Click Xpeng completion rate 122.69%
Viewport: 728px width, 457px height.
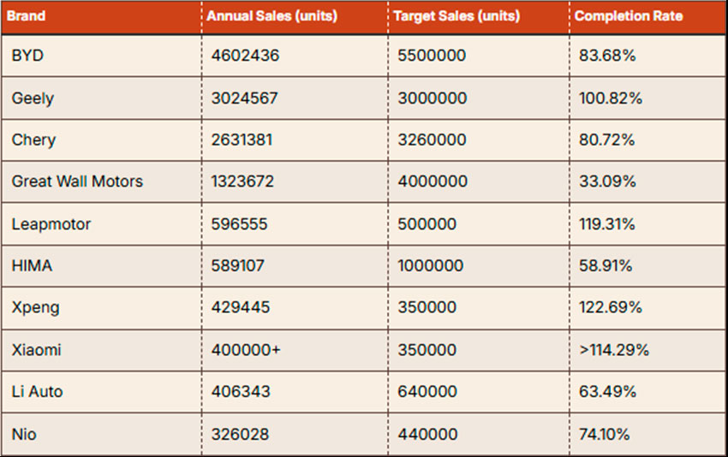[611, 307]
